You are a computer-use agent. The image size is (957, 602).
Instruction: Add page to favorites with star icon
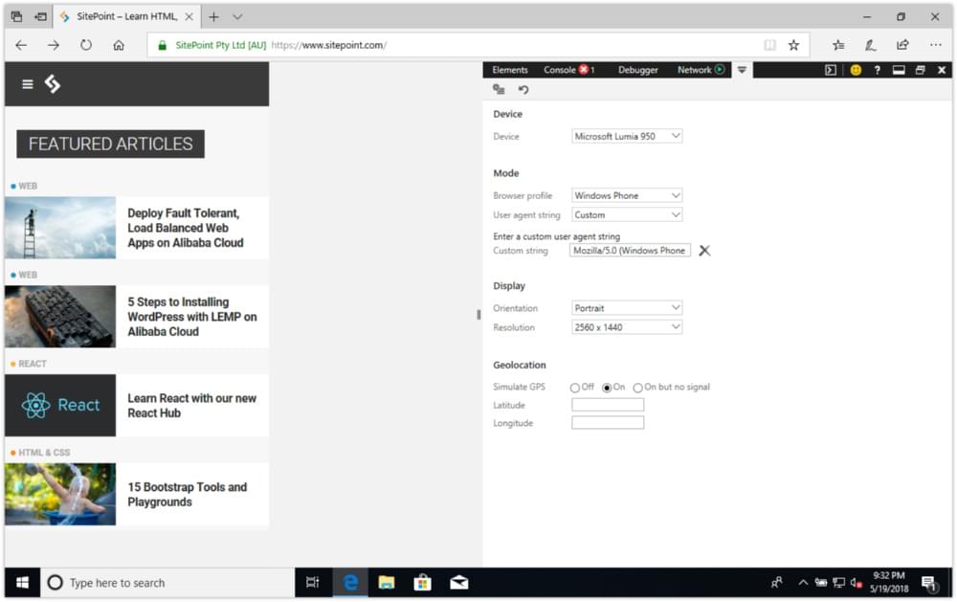tap(793, 45)
